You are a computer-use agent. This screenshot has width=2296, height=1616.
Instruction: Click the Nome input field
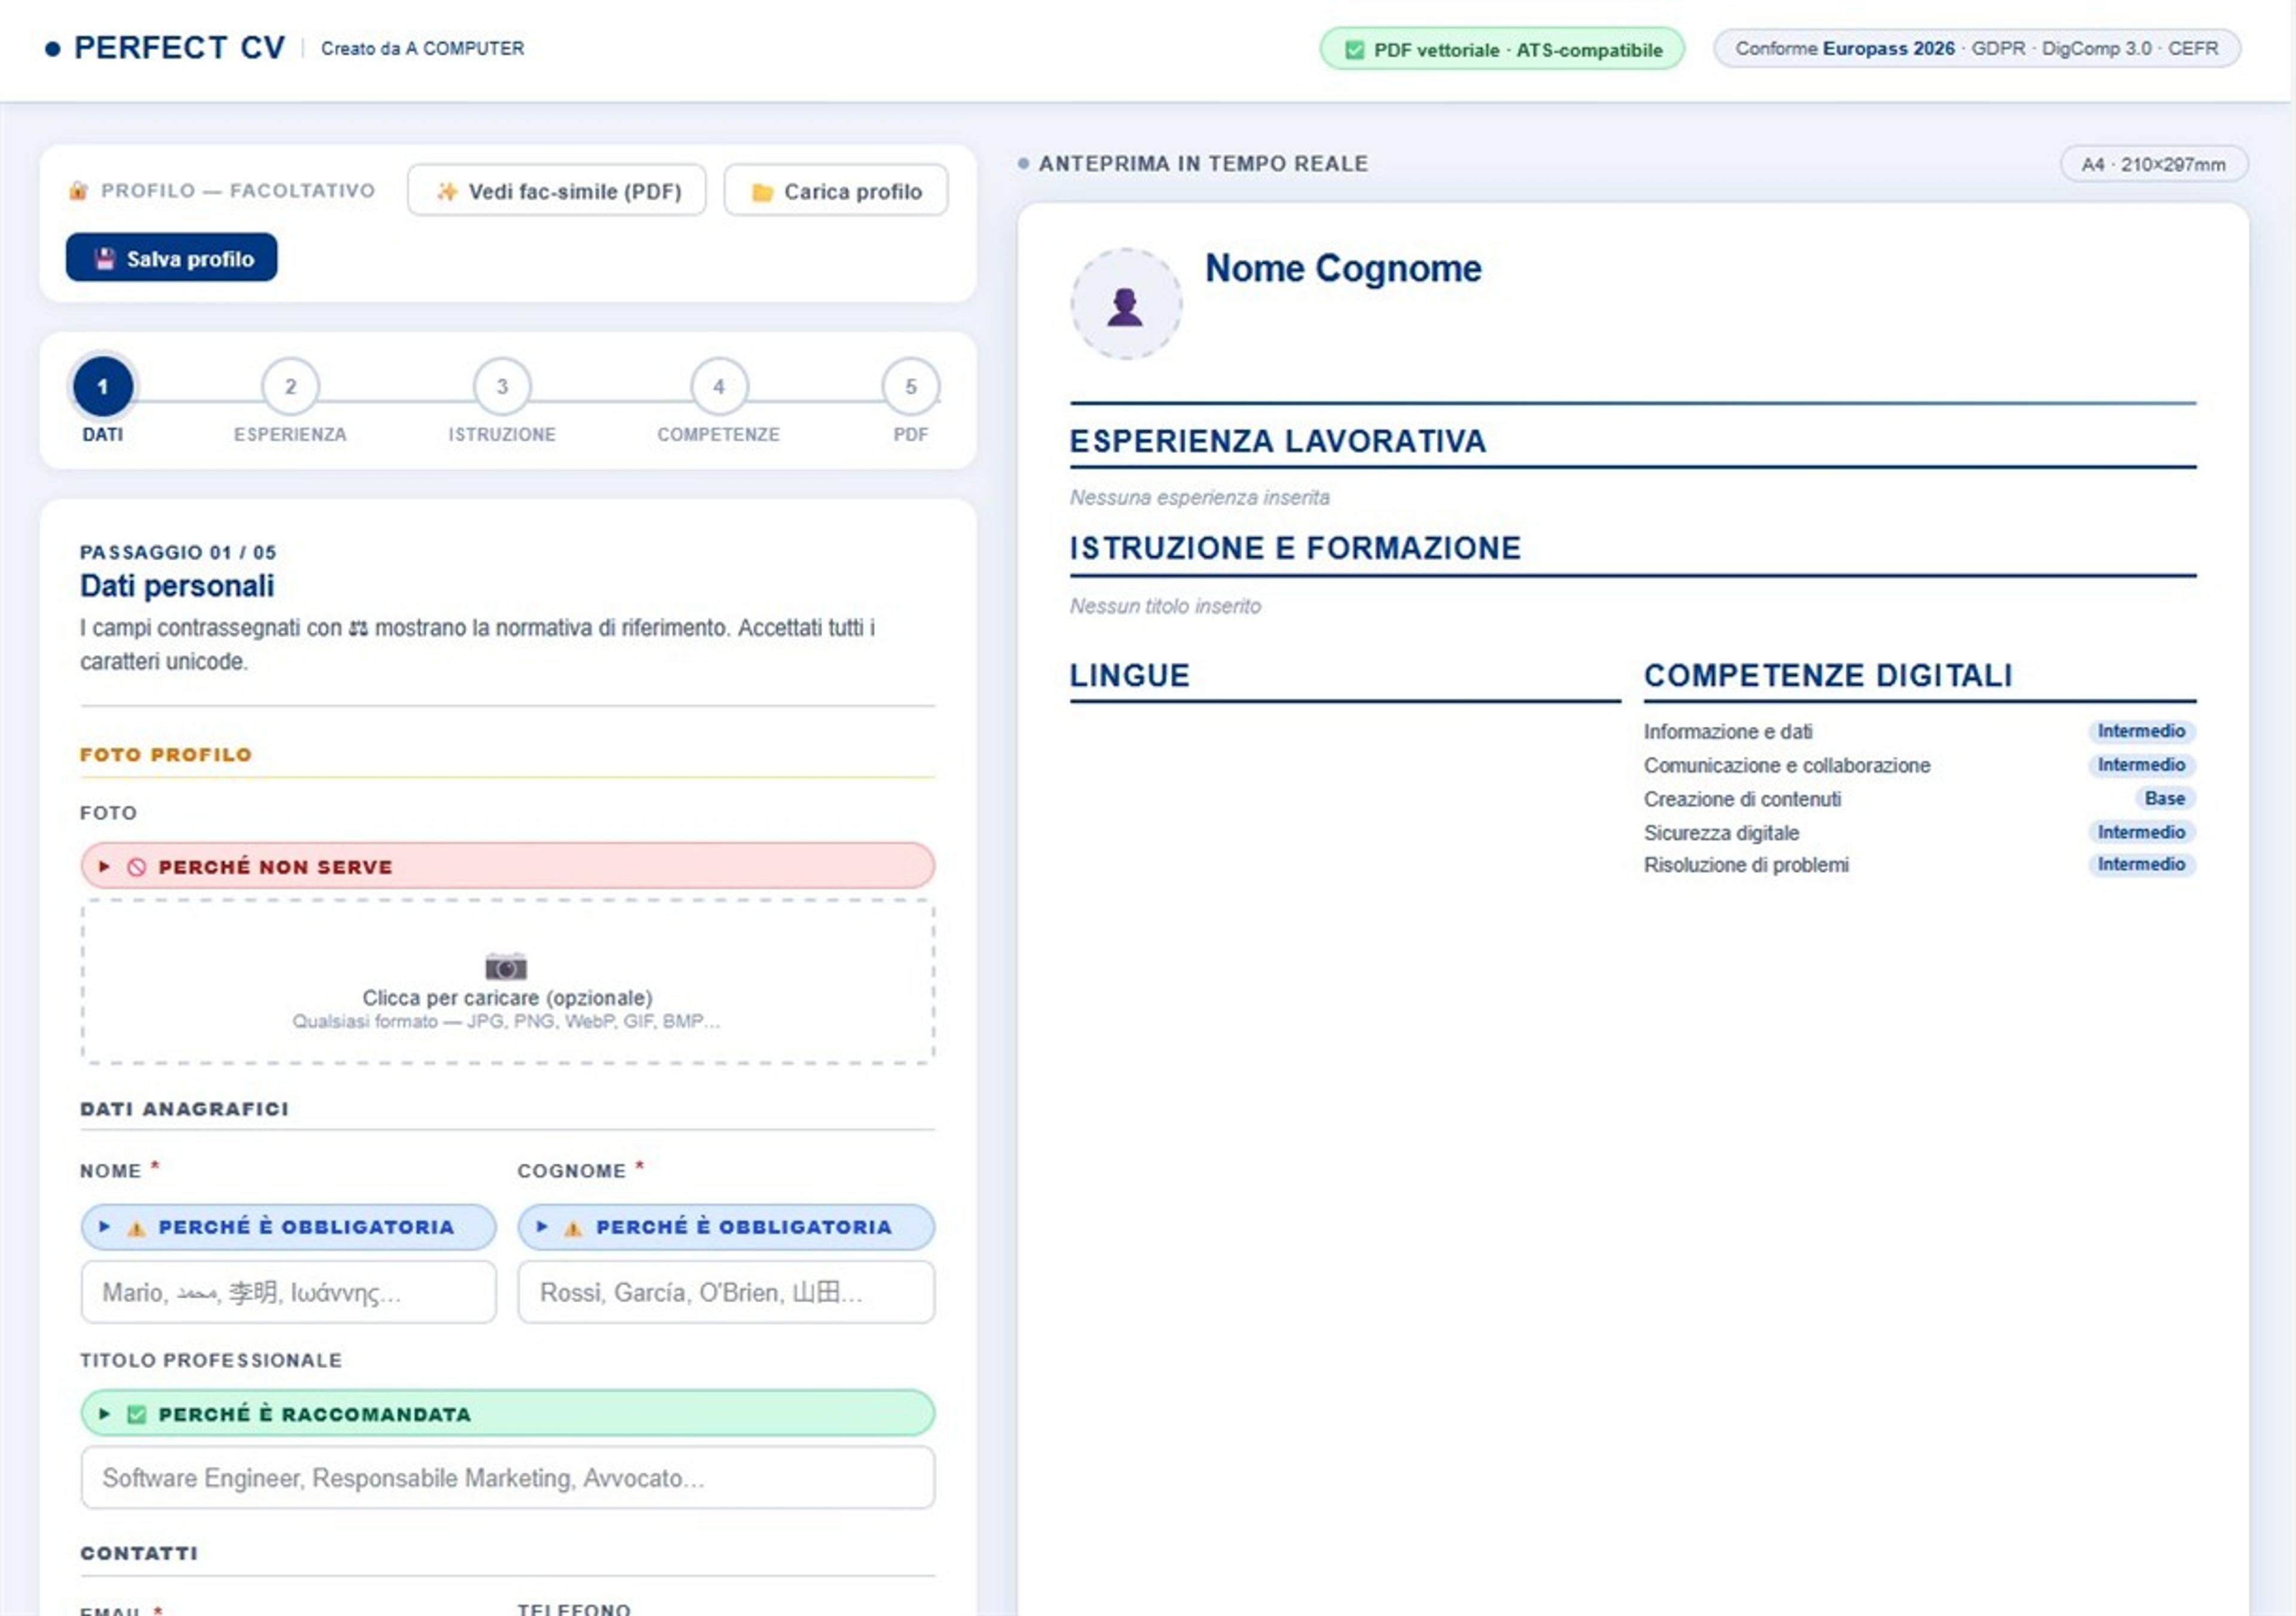click(288, 1292)
